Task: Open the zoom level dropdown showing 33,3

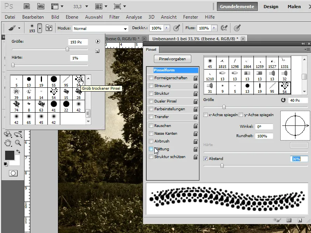Action: [x=87, y=7]
